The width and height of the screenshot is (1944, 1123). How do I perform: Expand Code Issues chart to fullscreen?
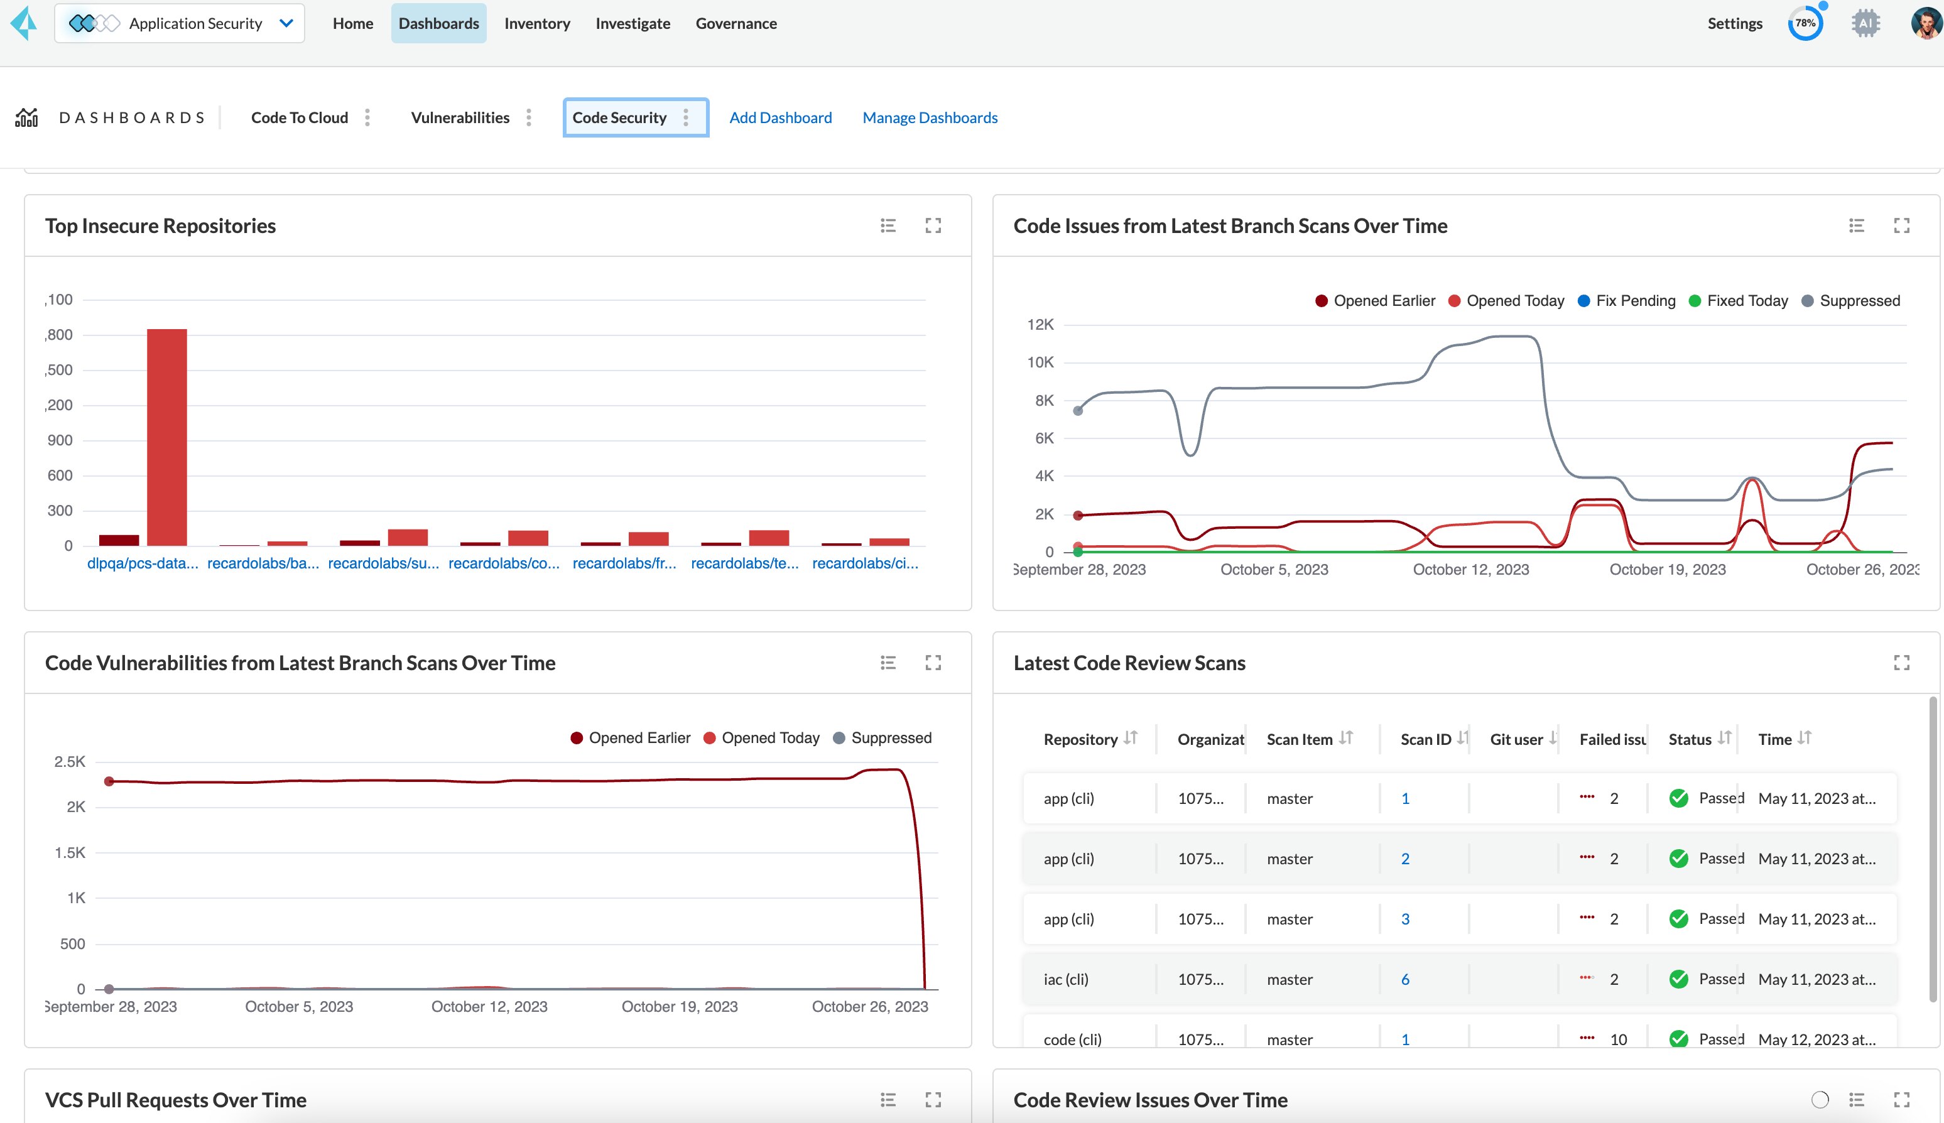tap(1901, 225)
